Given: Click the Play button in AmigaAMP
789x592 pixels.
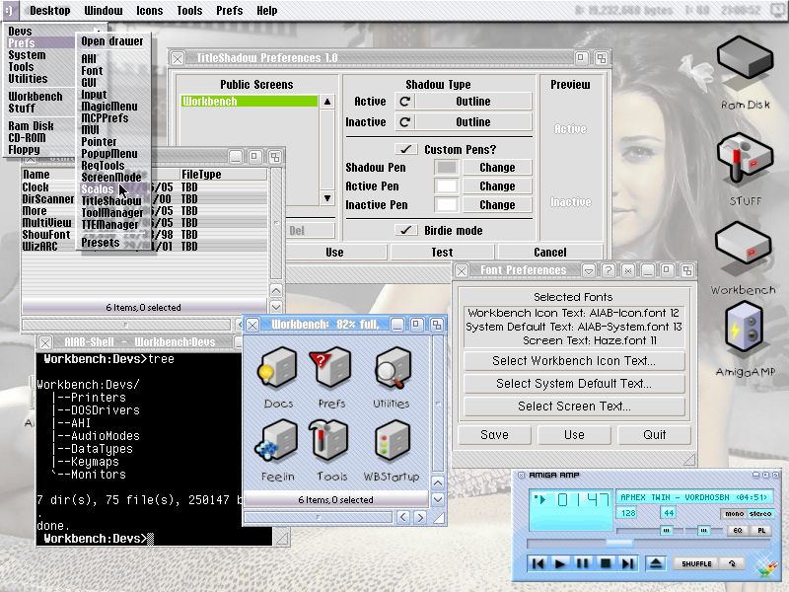Looking at the screenshot, I should coord(560,563).
